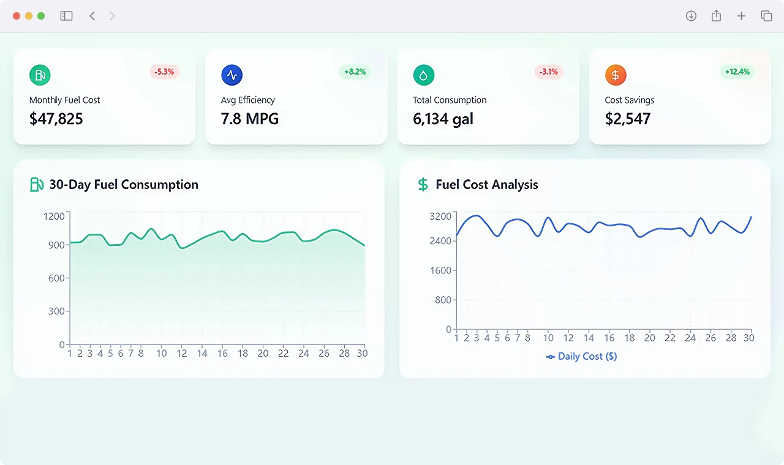This screenshot has width=784, height=465.
Task: Go back using the left chevron
Action: coord(92,16)
